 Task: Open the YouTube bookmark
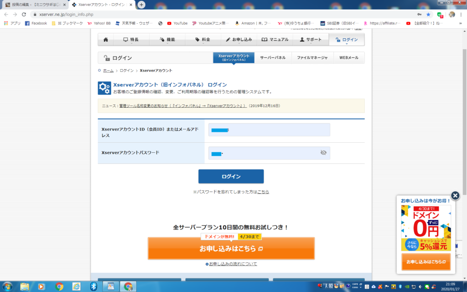(177, 23)
